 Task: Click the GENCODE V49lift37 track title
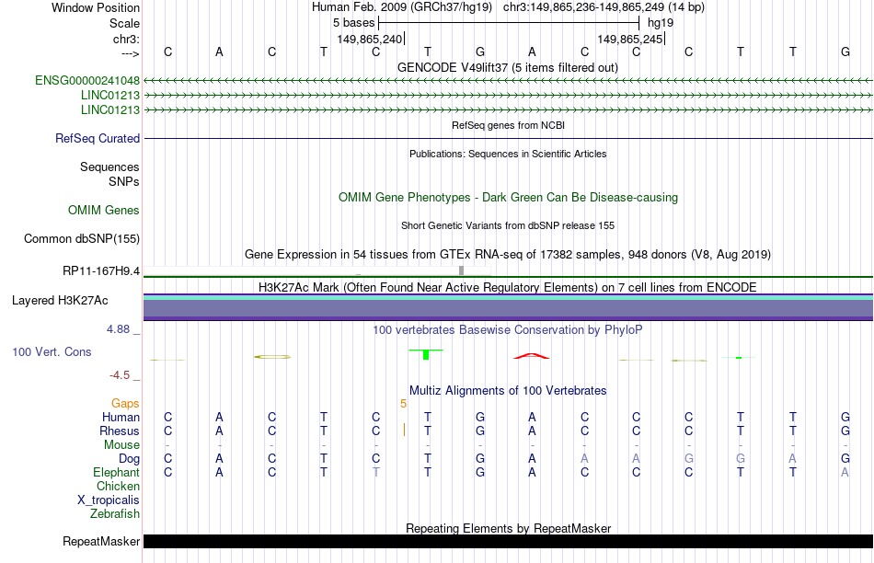(x=508, y=67)
